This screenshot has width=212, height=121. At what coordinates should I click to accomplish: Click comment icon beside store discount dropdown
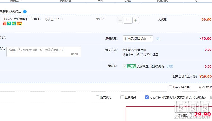(158, 39)
